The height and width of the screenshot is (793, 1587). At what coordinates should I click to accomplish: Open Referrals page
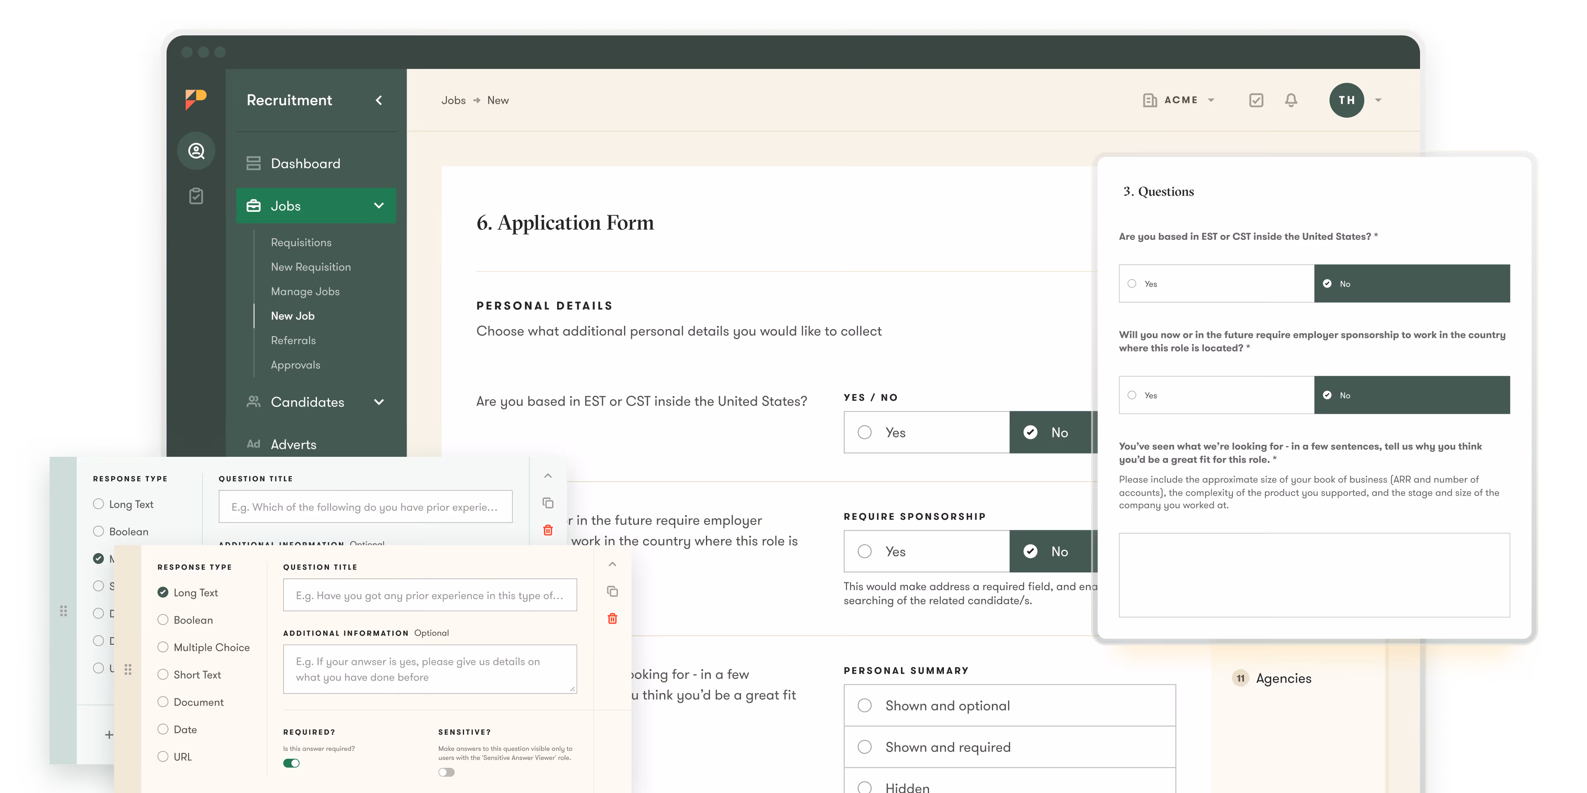293,340
